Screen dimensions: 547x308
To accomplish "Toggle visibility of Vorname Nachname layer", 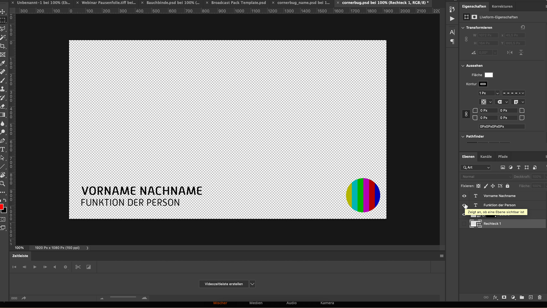I will point(464,196).
